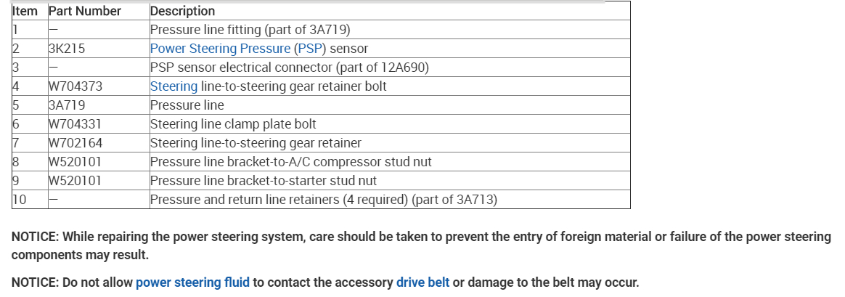Click part number W704373

coord(75,86)
